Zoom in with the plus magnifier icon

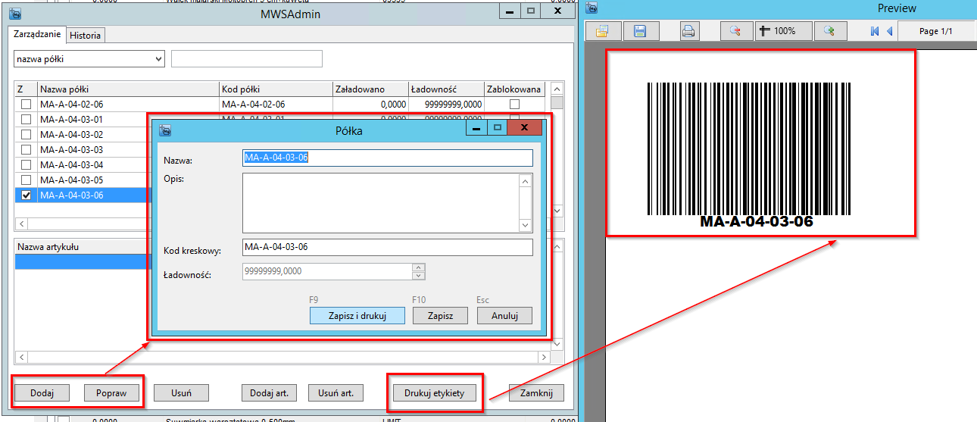click(829, 31)
